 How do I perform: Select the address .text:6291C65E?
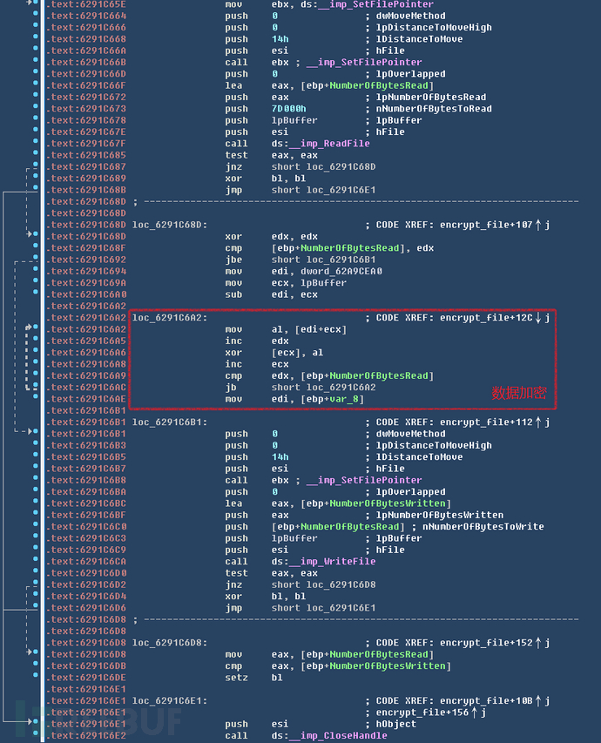[x=86, y=4]
